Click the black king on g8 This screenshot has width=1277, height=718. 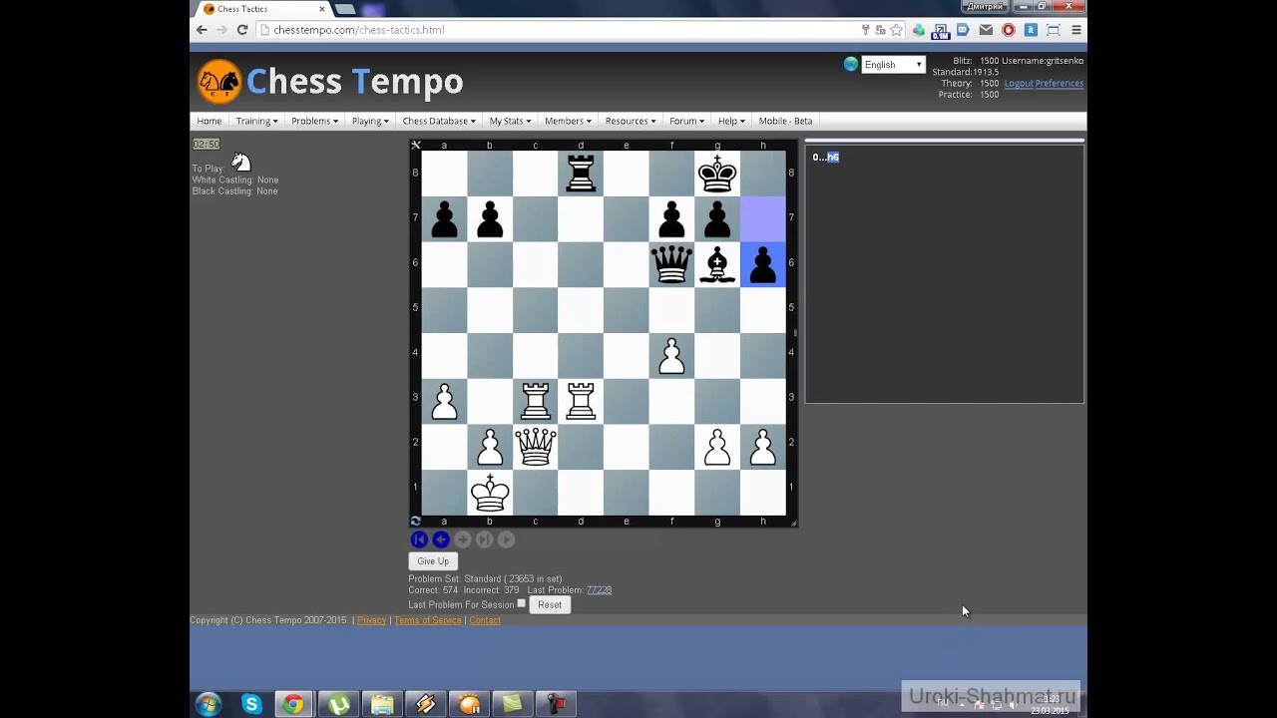(x=717, y=175)
